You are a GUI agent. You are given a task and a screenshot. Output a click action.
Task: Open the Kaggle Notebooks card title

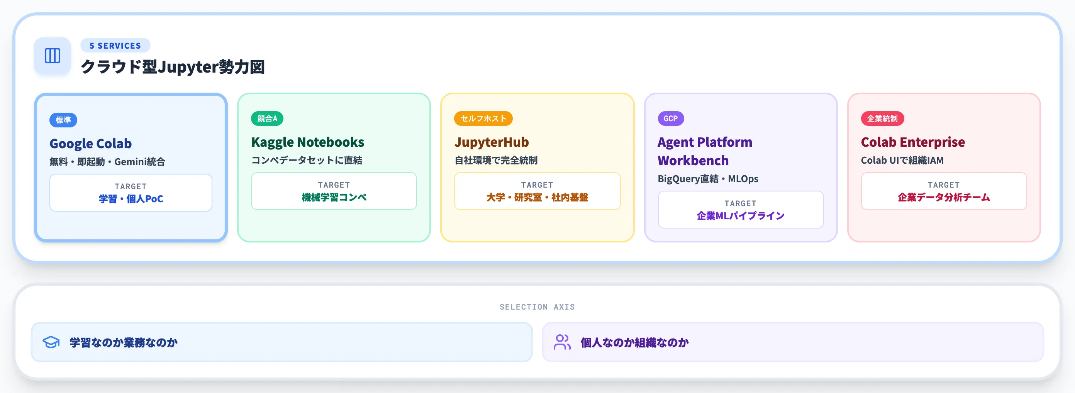[308, 142]
